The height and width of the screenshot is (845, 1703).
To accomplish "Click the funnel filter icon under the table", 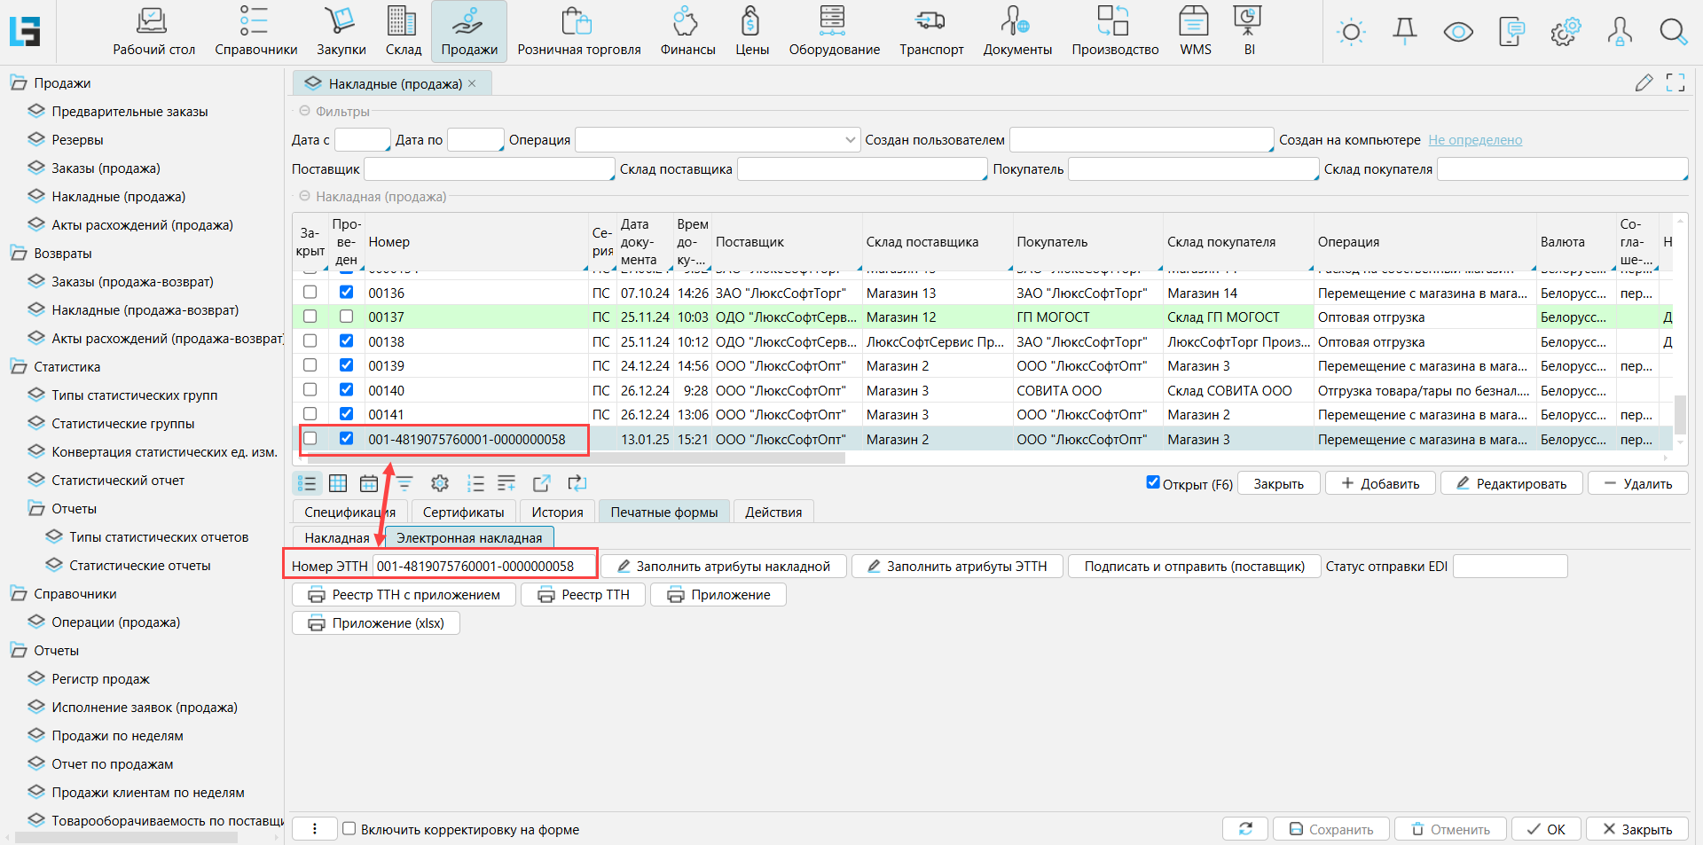I will (404, 483).
